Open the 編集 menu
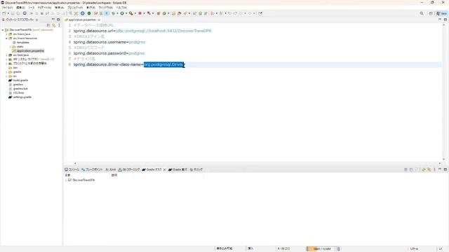Image resolution: width=449 pixels, height=252 pixels. point(20,8)
